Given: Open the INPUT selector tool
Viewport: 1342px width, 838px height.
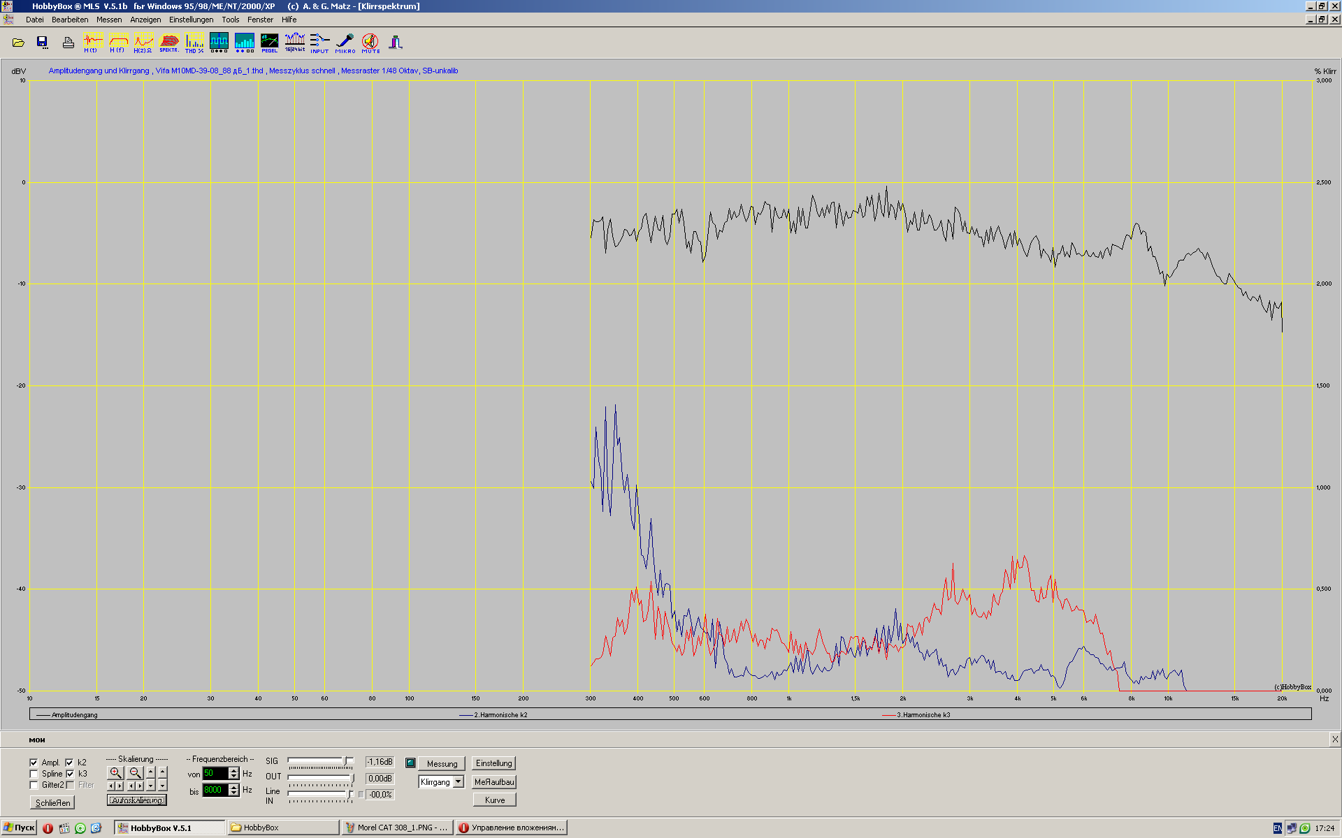Looking at the screenshot, I should pyautogui.click(x=319, y=43).
